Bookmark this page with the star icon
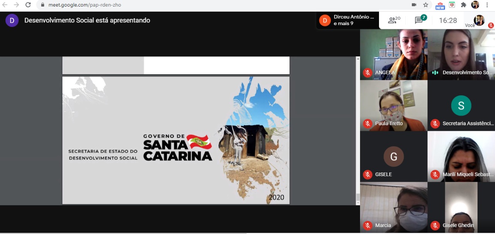Screen dimensions: 495x234 pos(425,5)
